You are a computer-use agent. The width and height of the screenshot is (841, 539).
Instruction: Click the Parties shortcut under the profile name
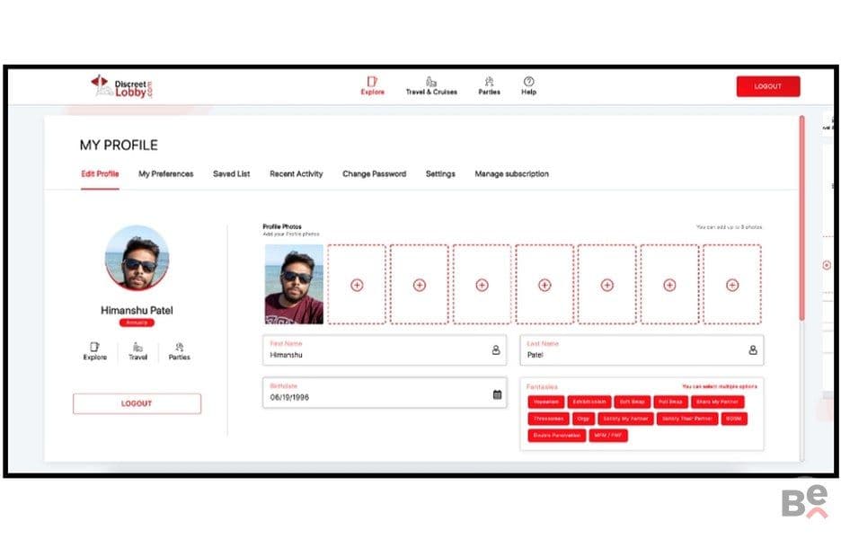[x=179, y=351]
